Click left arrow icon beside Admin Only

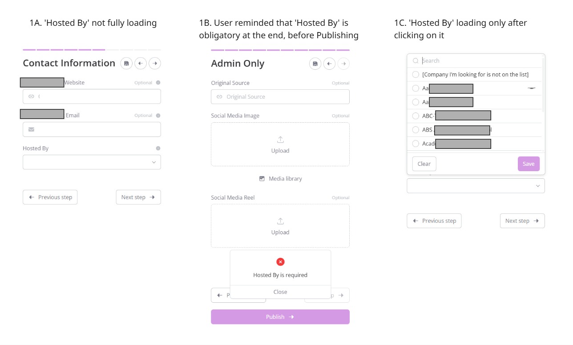(x=329, y=64)
